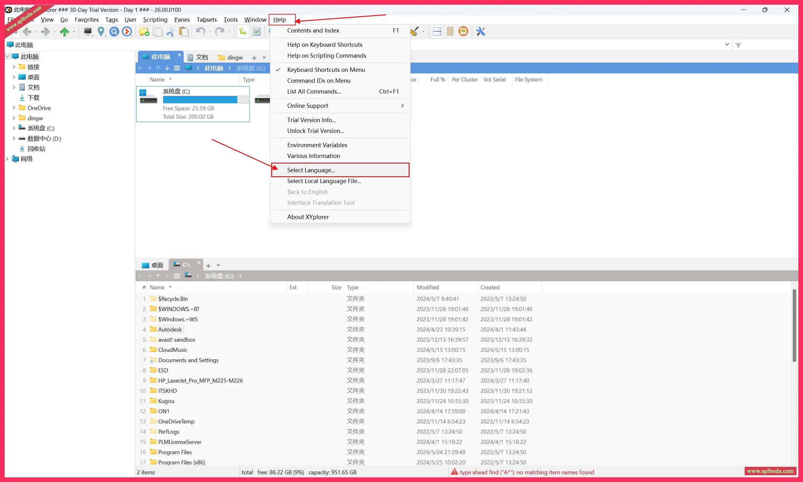Click the address bar filter funnel icon
803x482 pixels.
738,45
